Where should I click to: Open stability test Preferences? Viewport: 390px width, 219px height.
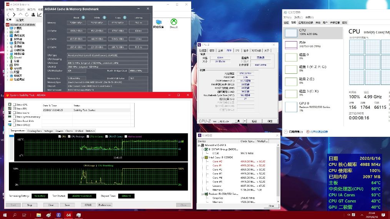point(105,205)
